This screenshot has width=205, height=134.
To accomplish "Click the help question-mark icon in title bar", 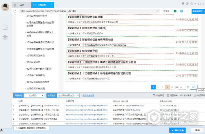I will click(x=187, y=4).
